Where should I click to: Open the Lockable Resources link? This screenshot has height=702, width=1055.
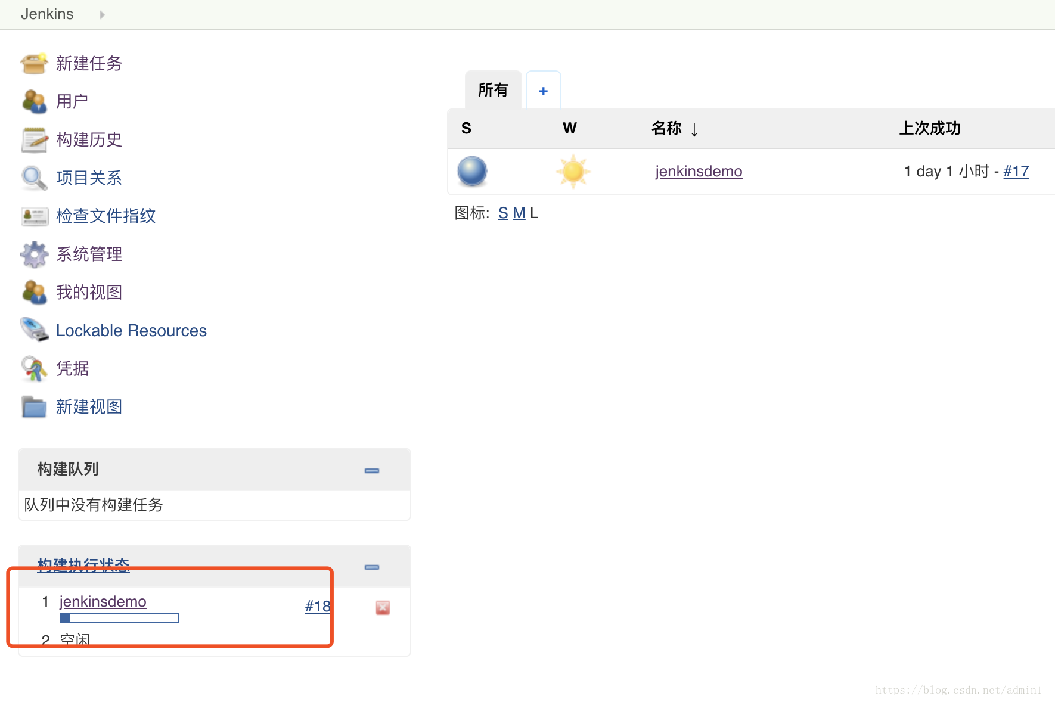pyautogui.click(x=131, y=330)
